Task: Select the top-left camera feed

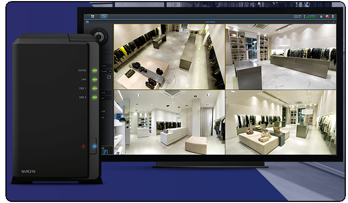Action: click(x=169, y=57)
